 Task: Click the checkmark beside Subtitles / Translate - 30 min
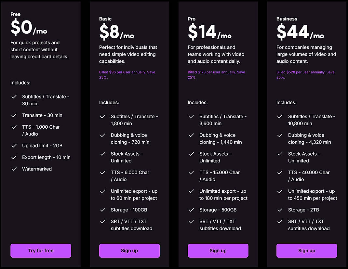click(14, 97)
